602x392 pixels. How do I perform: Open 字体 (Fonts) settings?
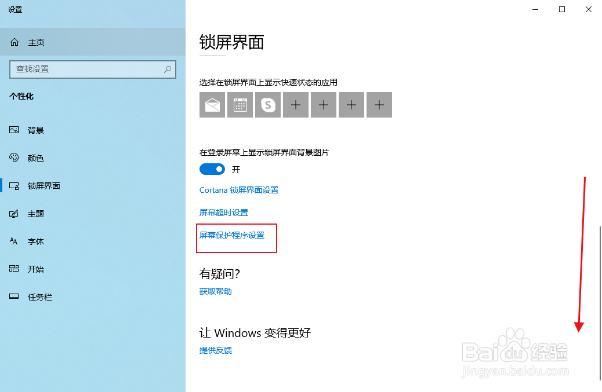(x=35, y=241)
